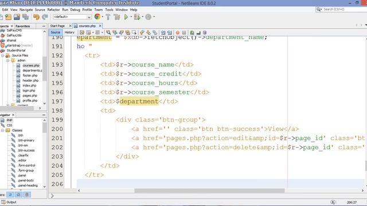
Task: Minimize the Navigator panel
Action: click(x=44, y=115)
